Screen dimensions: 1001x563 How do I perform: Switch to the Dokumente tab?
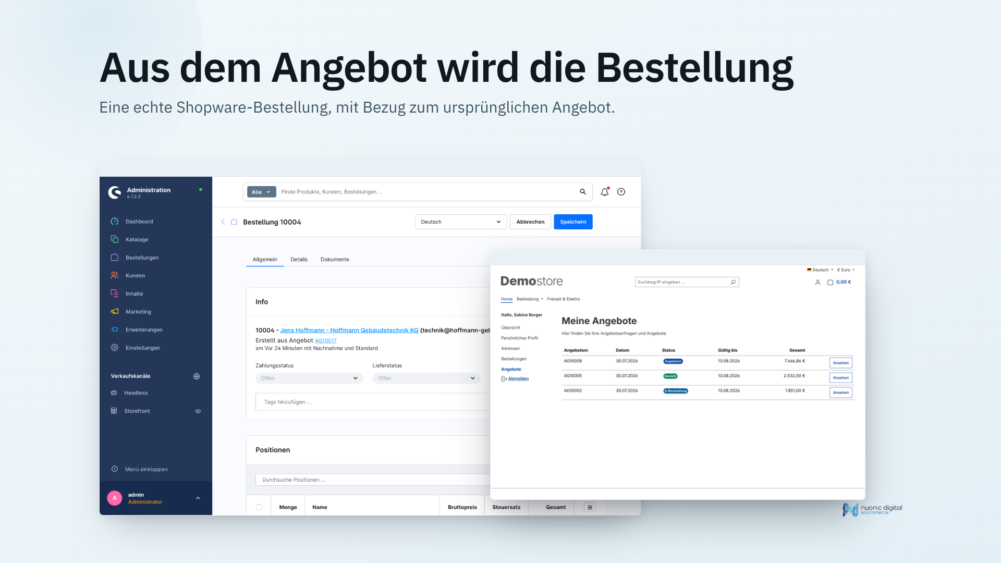click(x=335, y=260)
